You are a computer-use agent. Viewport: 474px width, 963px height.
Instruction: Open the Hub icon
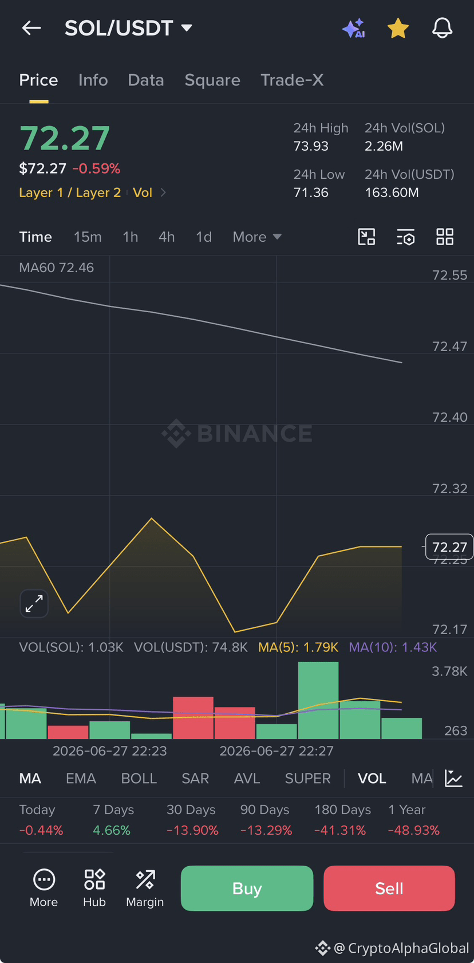point(94,889)
